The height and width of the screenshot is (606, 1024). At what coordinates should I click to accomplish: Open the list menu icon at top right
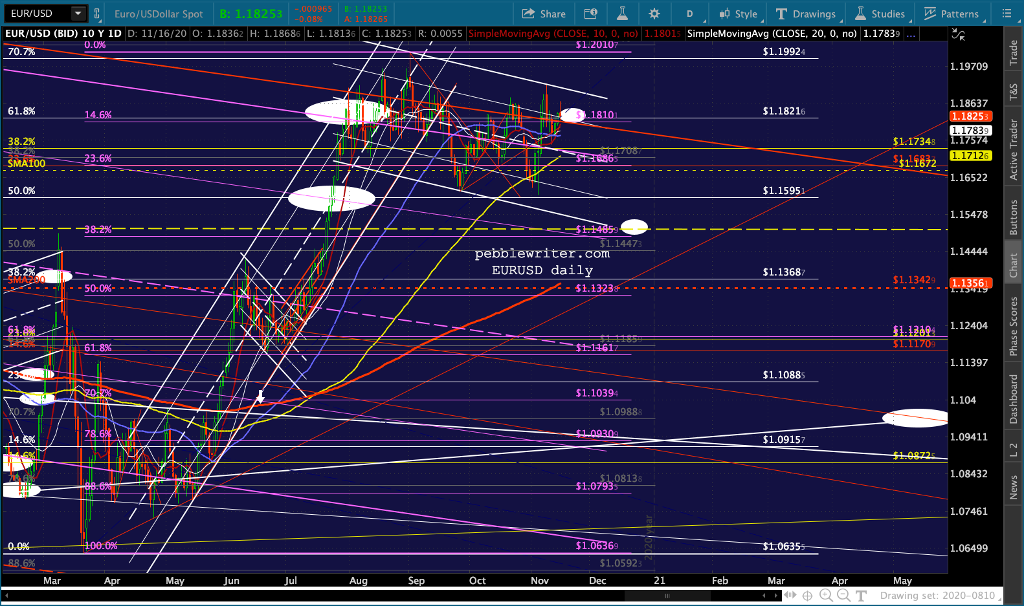coord(1007,13)
